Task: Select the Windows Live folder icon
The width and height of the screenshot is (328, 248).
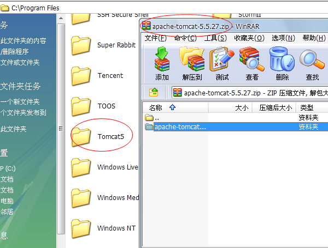Action: pyautogui.click(x=81, y=167)
